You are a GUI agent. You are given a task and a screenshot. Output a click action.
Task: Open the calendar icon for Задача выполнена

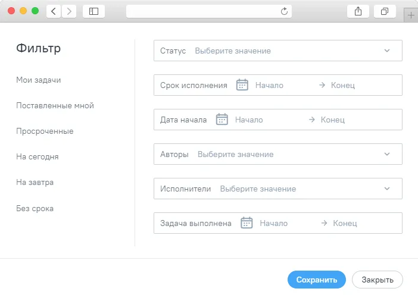247,223
